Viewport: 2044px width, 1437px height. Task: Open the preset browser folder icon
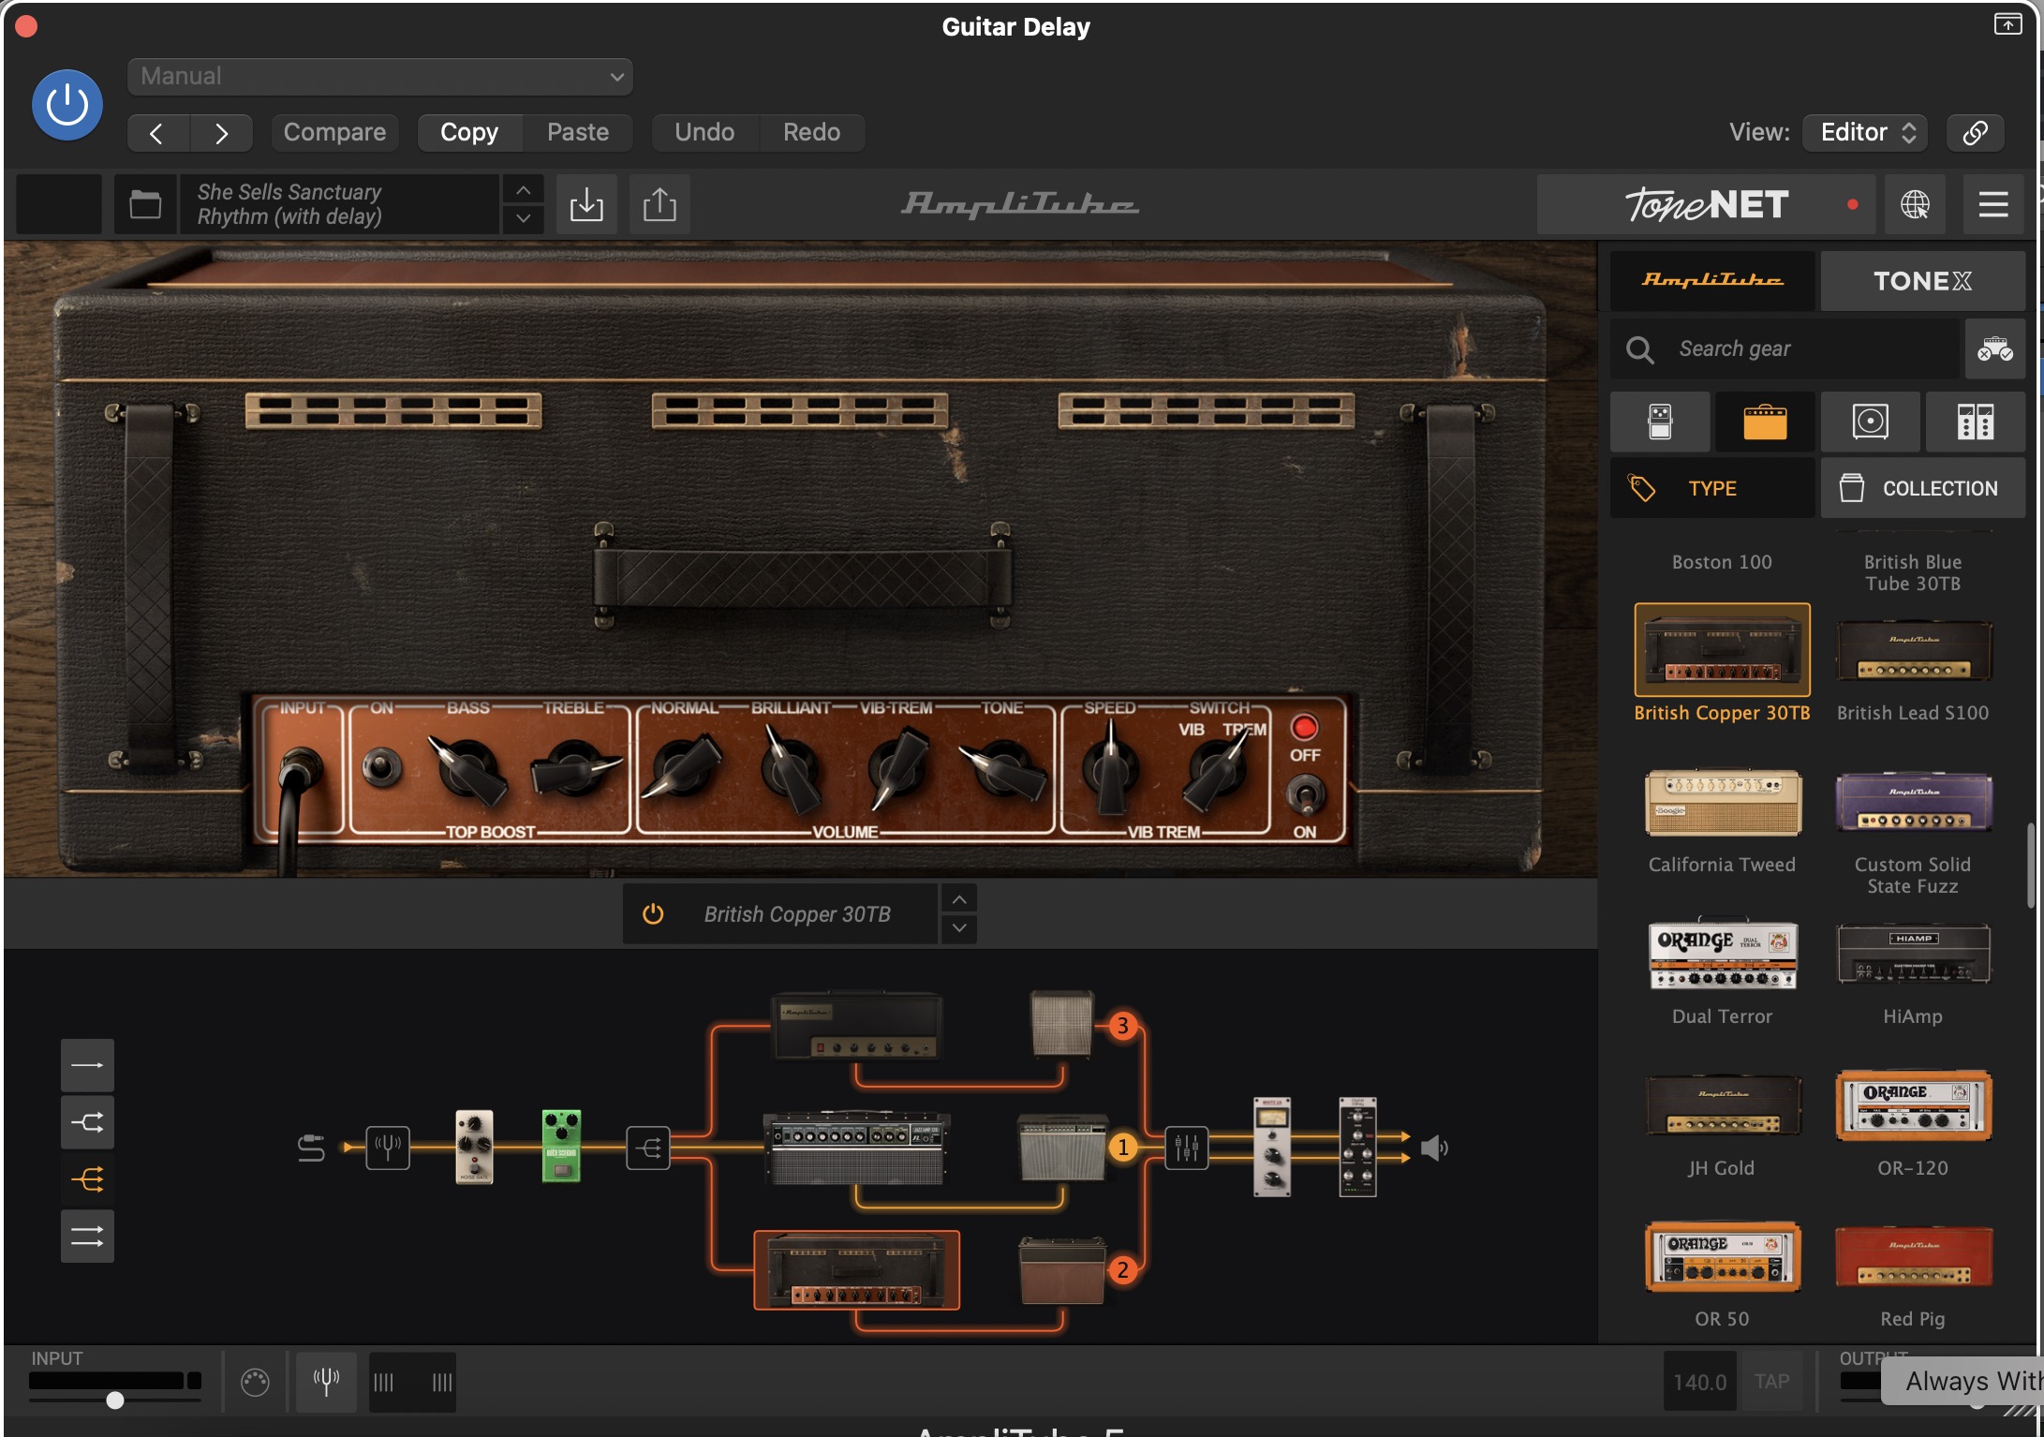145,204
